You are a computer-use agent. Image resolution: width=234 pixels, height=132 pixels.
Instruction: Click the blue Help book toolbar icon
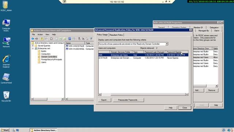tap(70, 39)
